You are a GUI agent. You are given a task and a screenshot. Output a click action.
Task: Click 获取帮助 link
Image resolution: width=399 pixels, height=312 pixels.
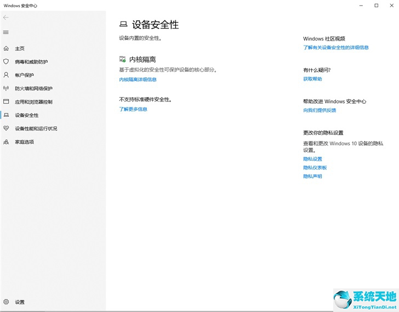(x=312, y=79)
